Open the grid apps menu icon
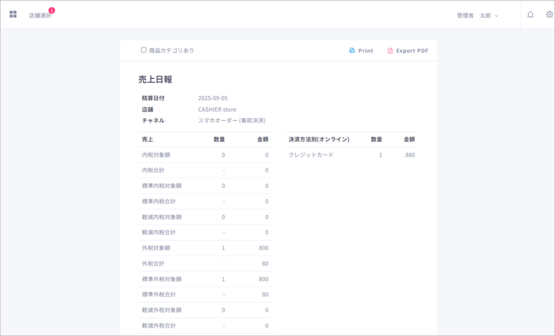This screenshot has width=555, height=336. click(13, 15)
